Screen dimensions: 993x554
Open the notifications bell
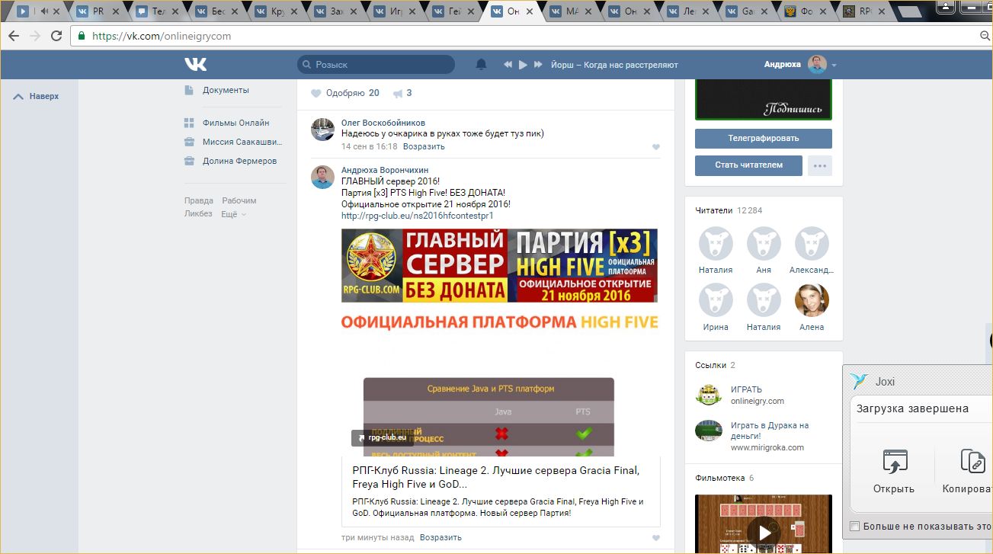[x=481, y=65]
